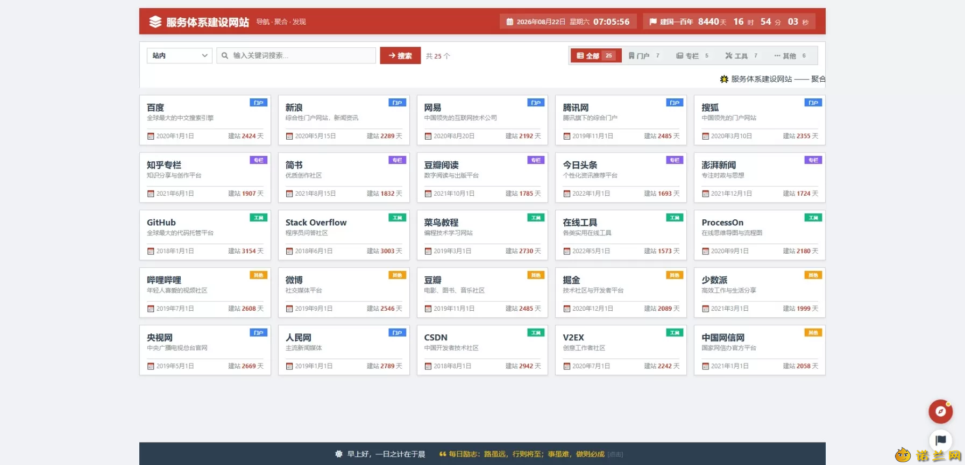Click the red compass floating button

(940, 411)
